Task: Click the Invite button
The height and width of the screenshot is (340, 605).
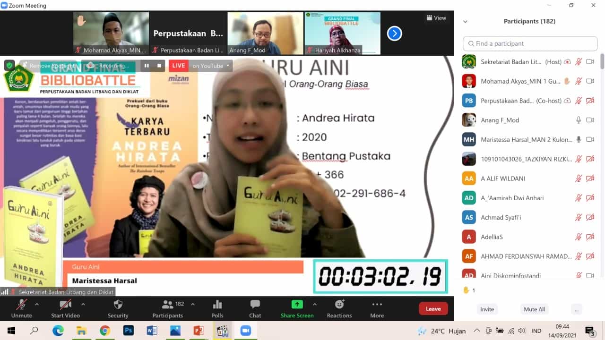Action: [x=487, y=309]
